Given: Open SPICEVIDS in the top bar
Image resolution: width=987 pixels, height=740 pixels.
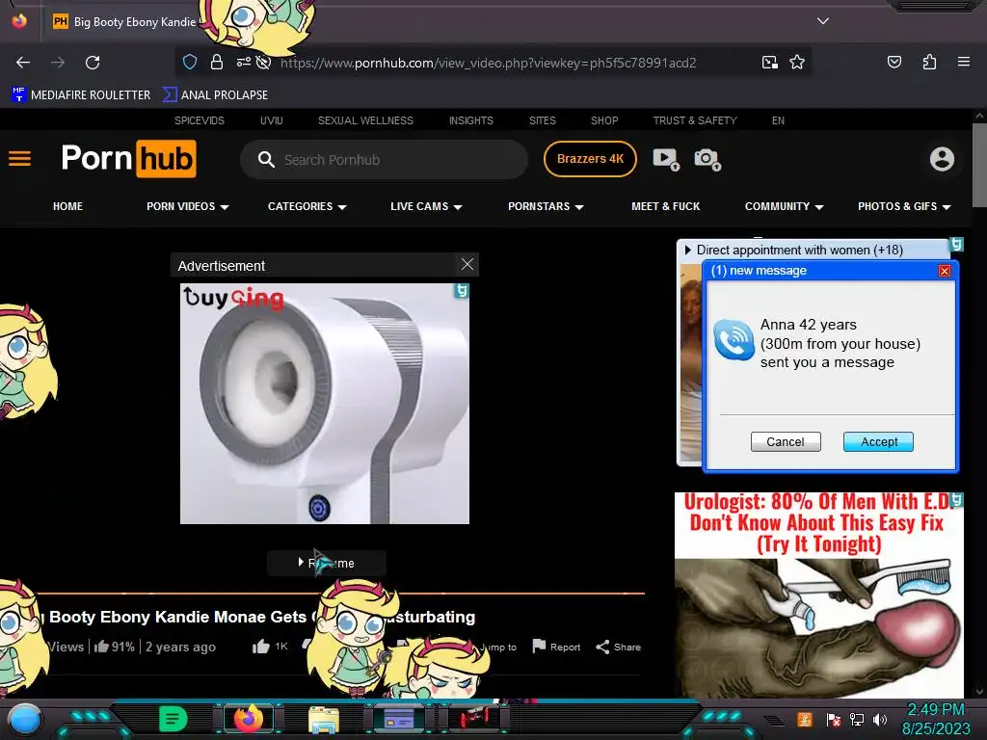Looking at the screenshot, I should coord(199,120).
